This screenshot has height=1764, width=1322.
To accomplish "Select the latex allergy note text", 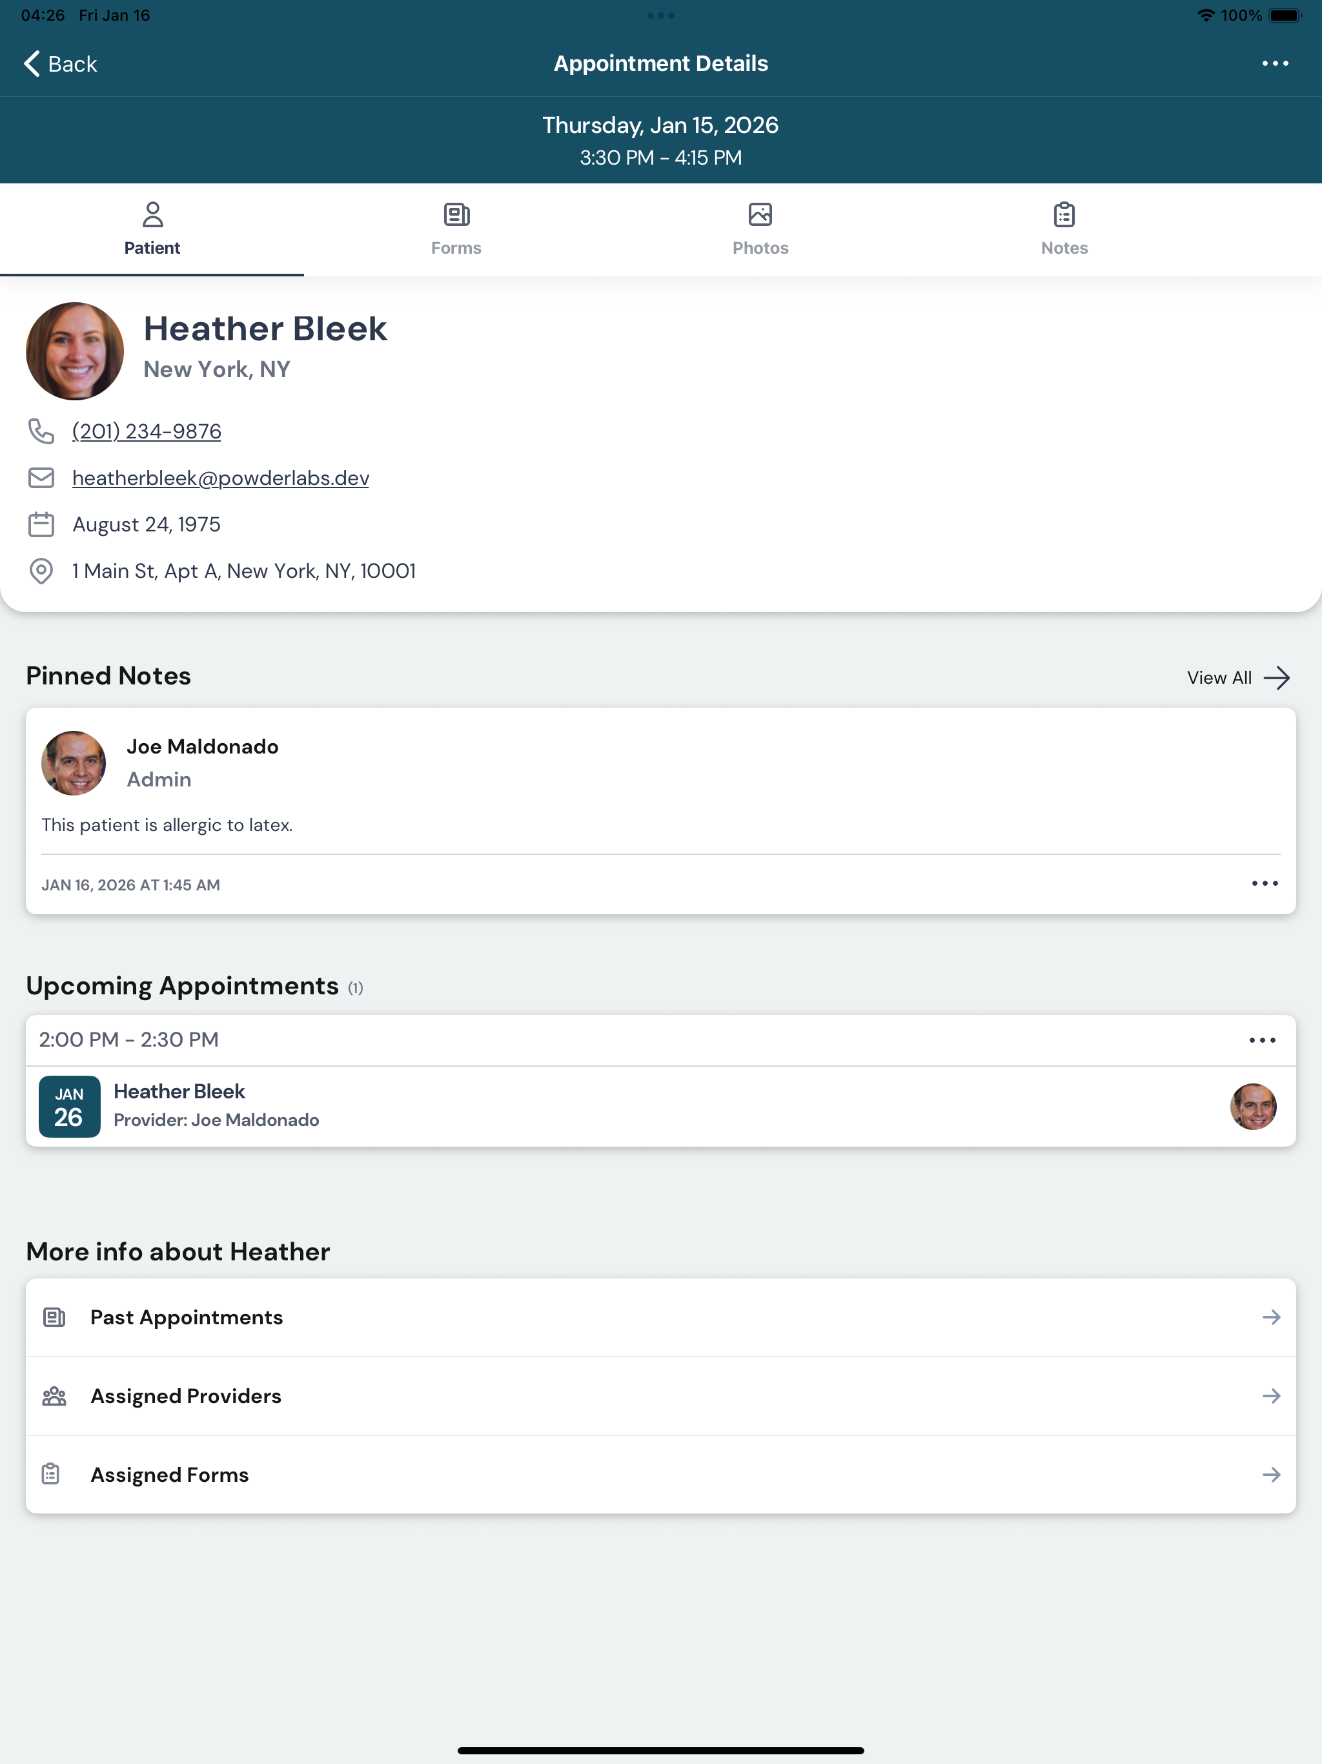I will [167, 825].
